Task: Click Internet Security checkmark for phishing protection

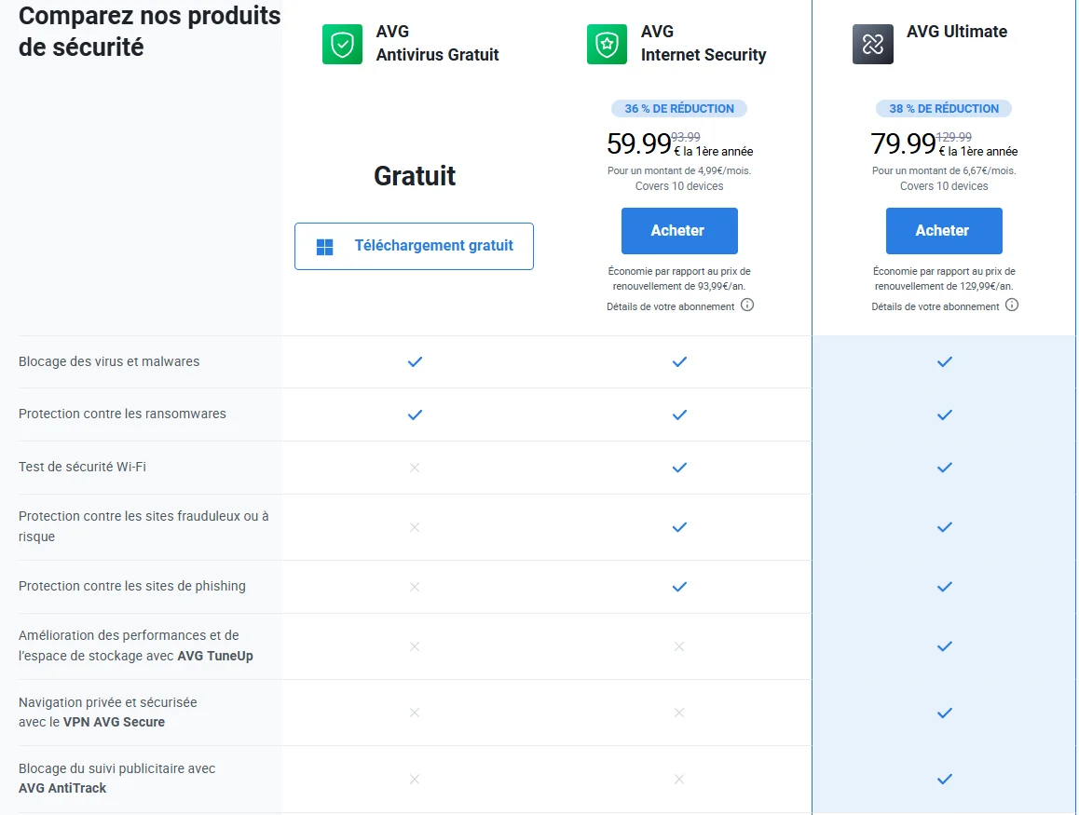Action: [x=679, y=587]
